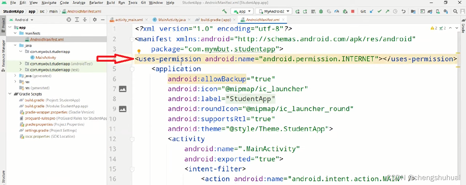Click the StudentApp breadcrumb in navigation bar
Image resolution: width=466 pixels, height=185 pixels.
point(13,11)
